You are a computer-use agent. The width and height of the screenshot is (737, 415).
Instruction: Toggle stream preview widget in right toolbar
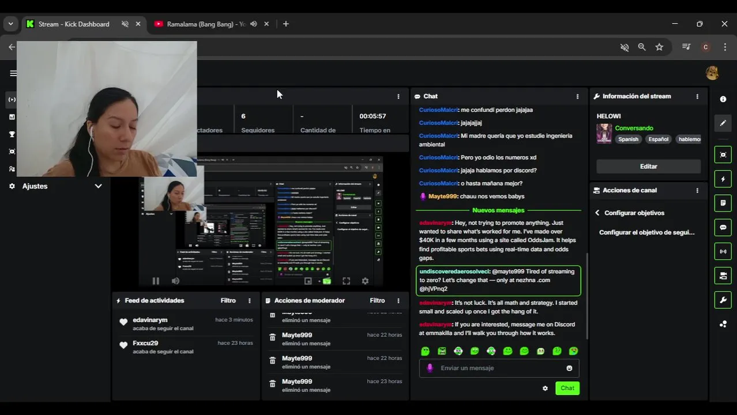point(723,154)
